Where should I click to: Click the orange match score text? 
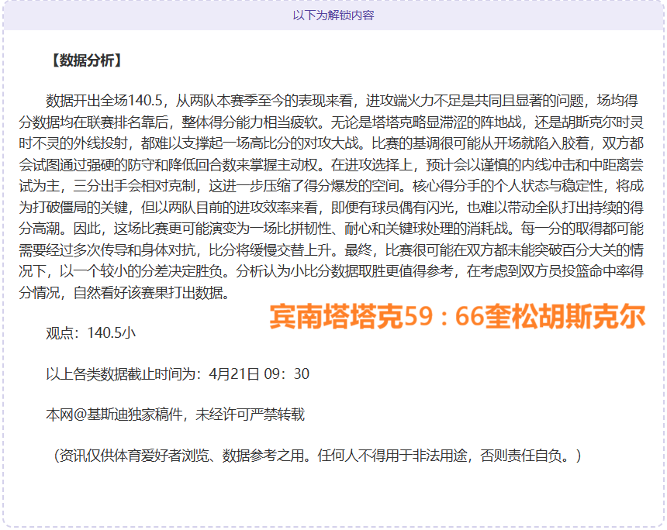(x=458, y=317)
